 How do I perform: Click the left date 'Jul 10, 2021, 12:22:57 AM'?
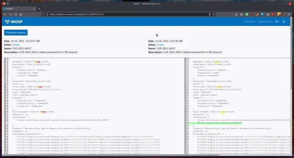coord(26,41)
